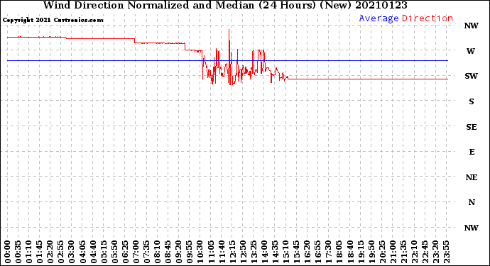490x266 pixels.
Task: Click the 'W' direction axis label
Action: point(471,51)
